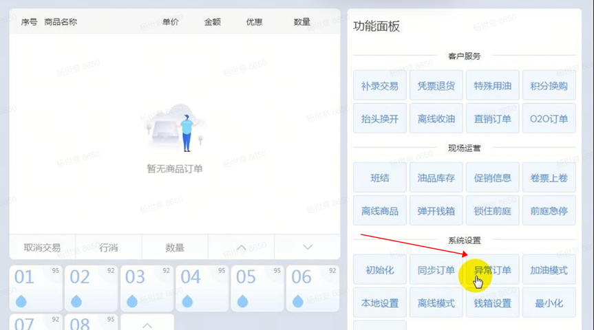
Task: Select fuel pump 02 tile
Action: [92, 288]
